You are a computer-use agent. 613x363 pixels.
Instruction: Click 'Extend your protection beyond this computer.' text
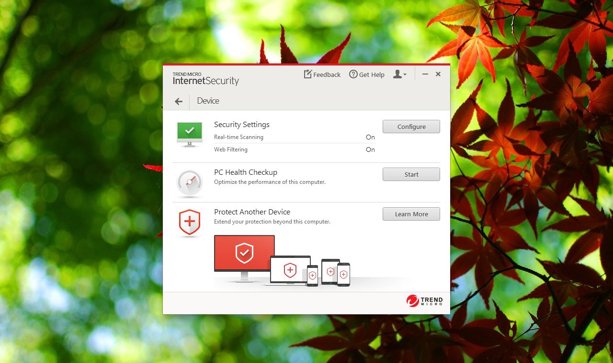[272, 222]
